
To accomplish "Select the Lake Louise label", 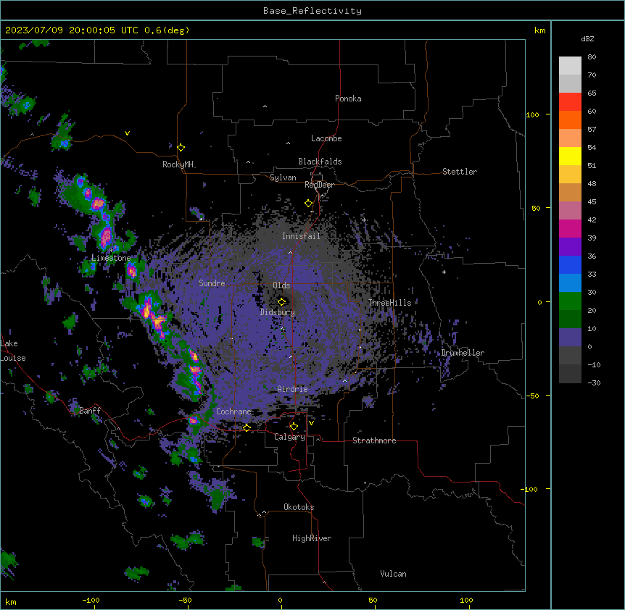I will [13, 351].
